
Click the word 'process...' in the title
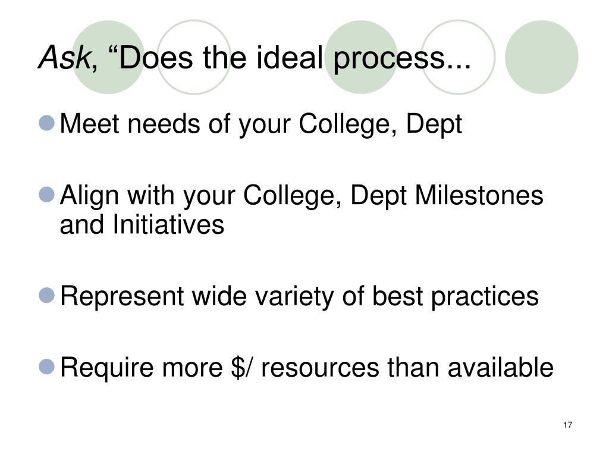[x=402, y=59]
